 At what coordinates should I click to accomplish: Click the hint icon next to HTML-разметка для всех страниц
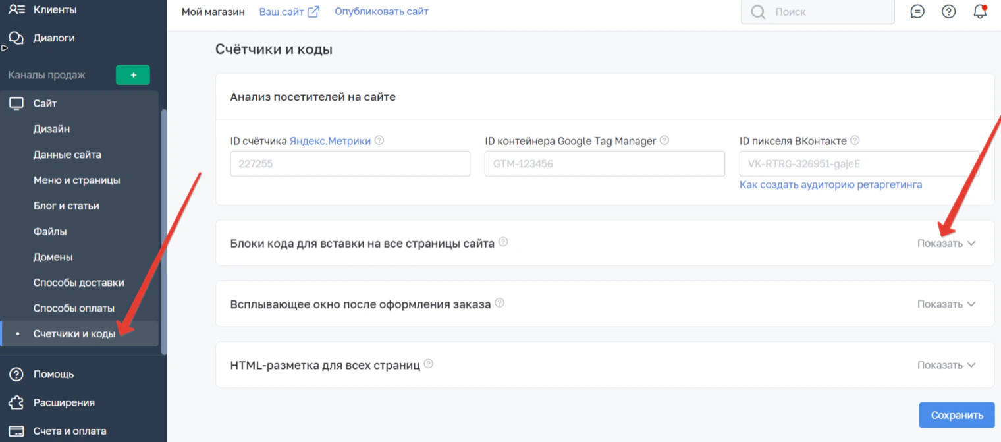pyautogui.click(x=429, y=364)
